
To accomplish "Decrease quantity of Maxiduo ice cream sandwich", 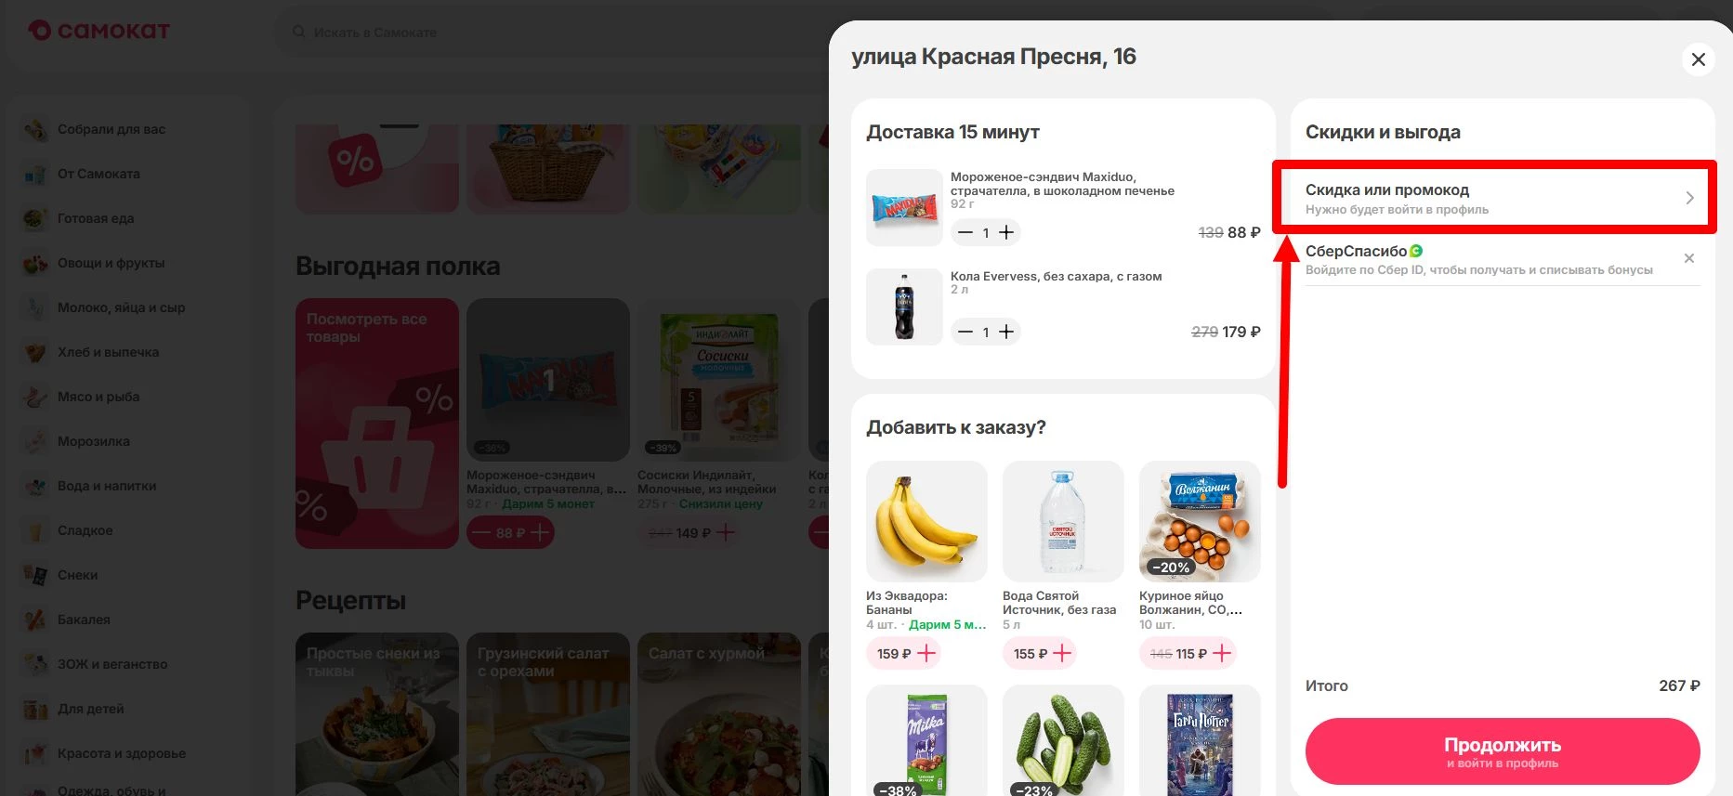I will click(x=965, y=232).
